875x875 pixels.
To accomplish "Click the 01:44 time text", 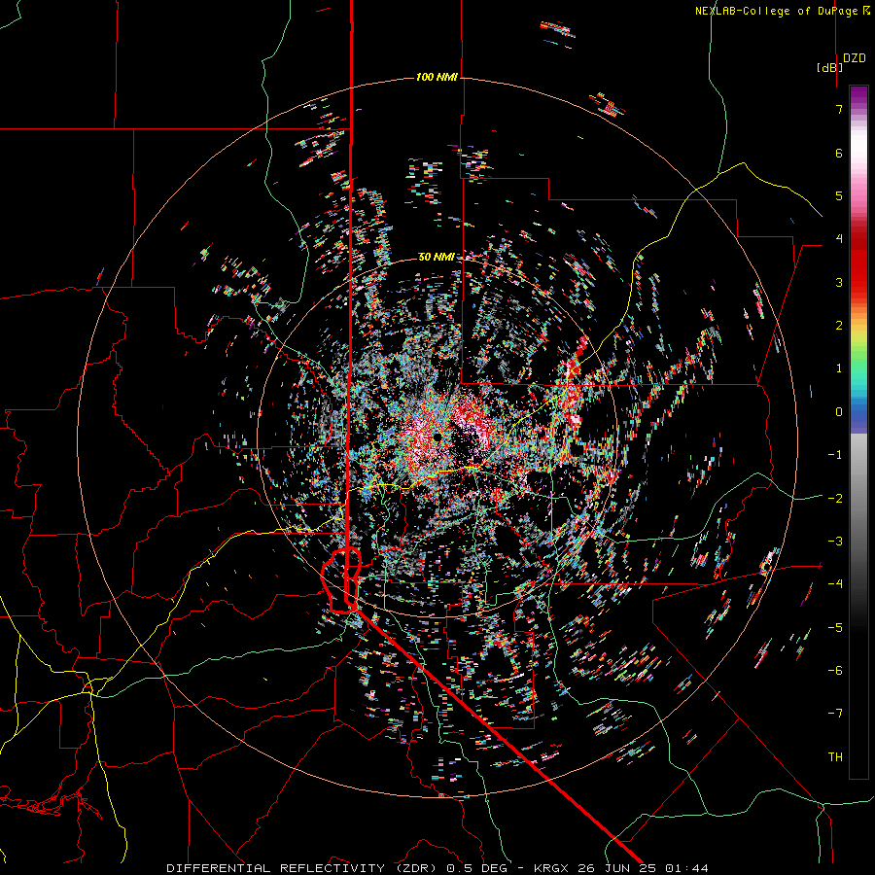I will (685, 868).
